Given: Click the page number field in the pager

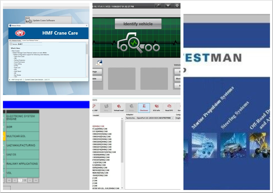Looking at the screenshot, I should click(x=20, y=180).
